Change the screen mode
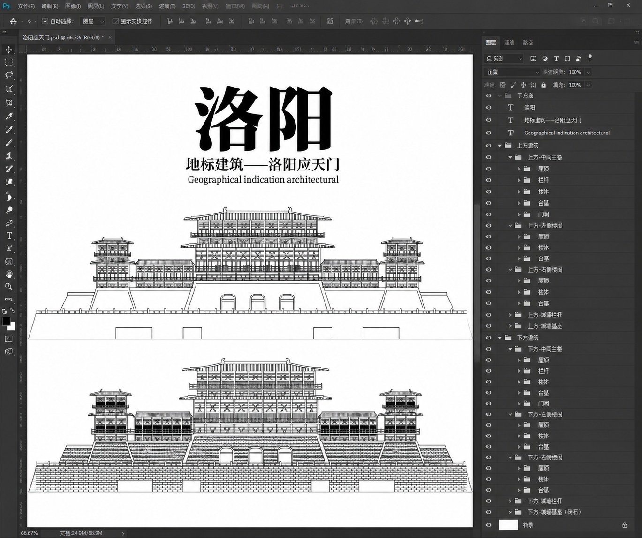This screenshot has width=642, height=538. pos(9,352)
